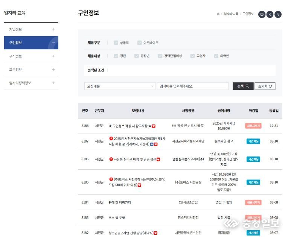Check the 중장년 target option
The width and height of the screenshot is (288, 237).
pyautogui.click(x=136, y=56)
